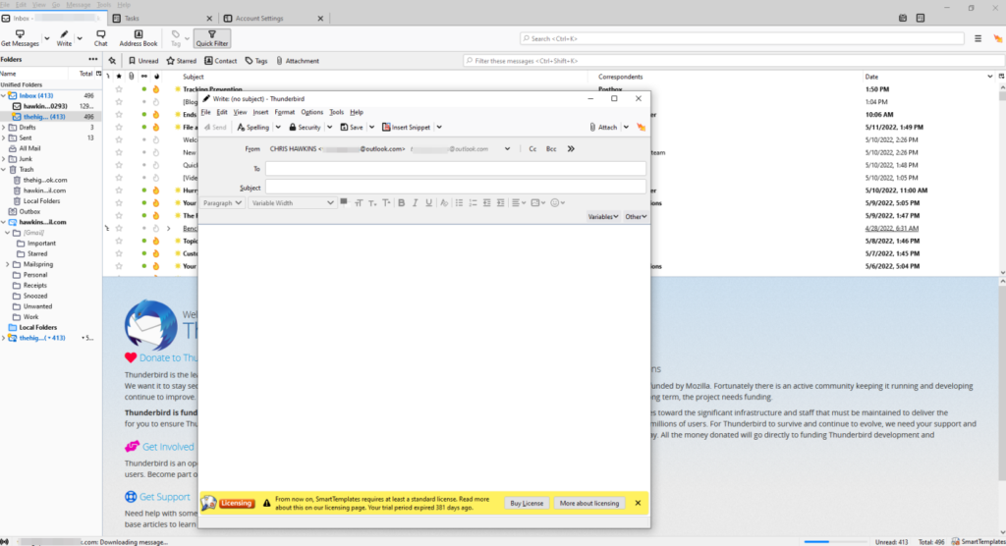This screenshot has height=546, width=1006.
Task: Toggle the Contact quick filter
Action: (x=221, y=61)
